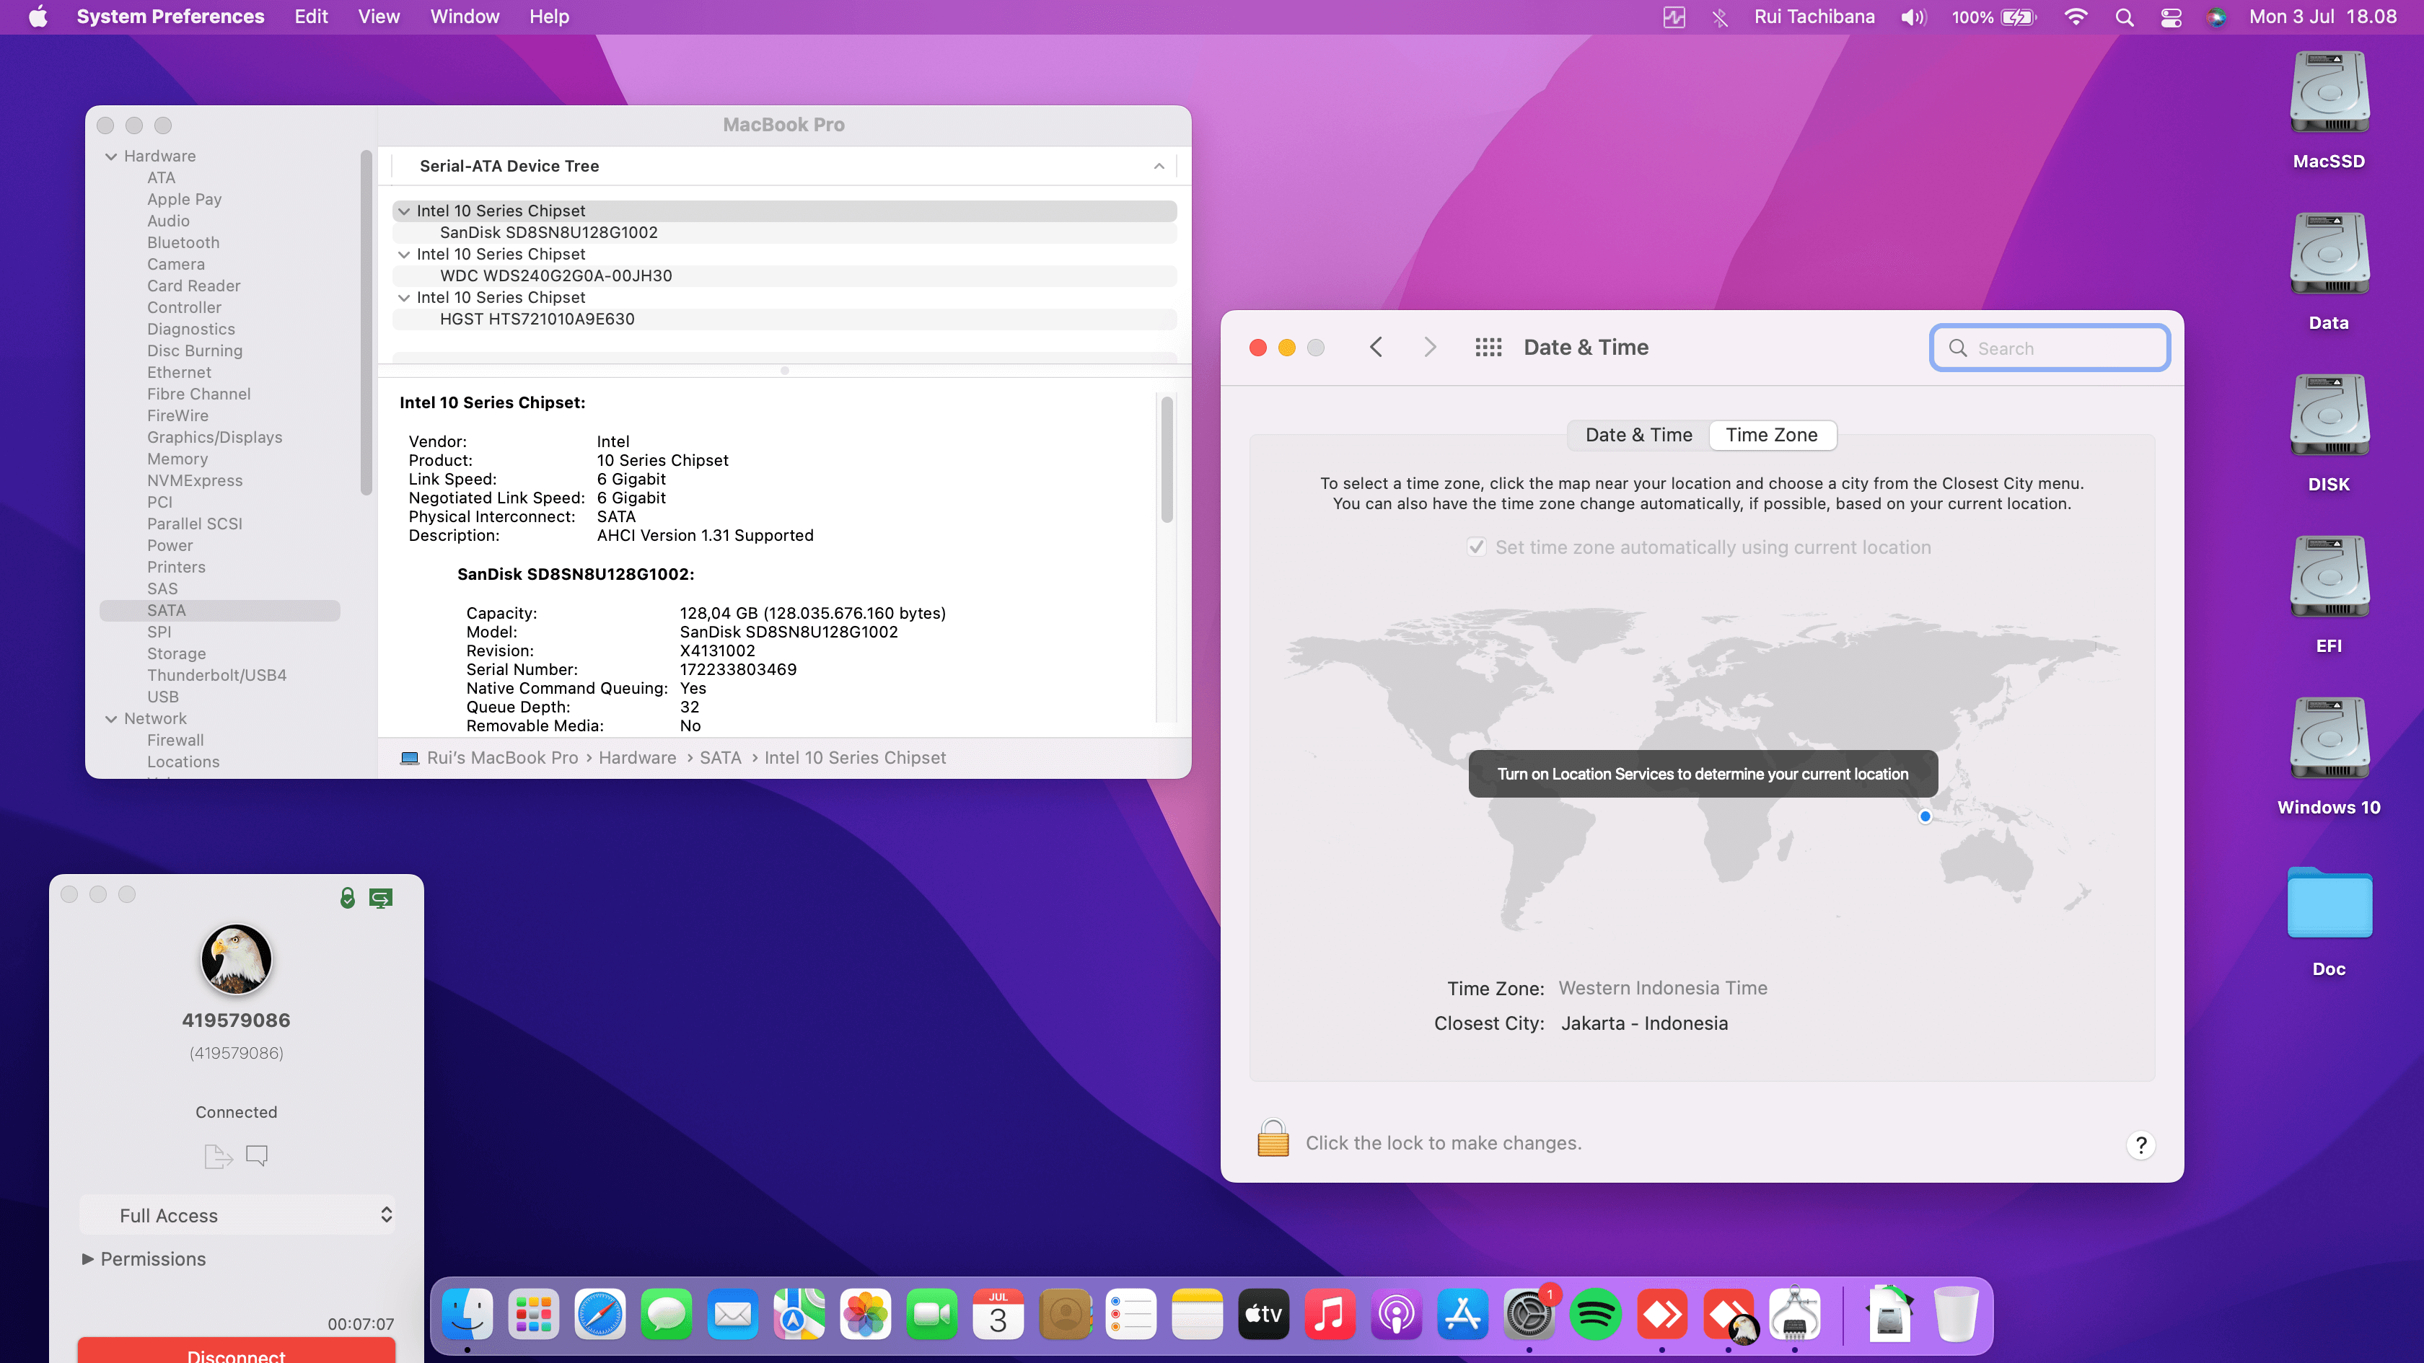Collapse the chipset containing the HGST drive
2424x1363 pixels.
click(404, 298)
